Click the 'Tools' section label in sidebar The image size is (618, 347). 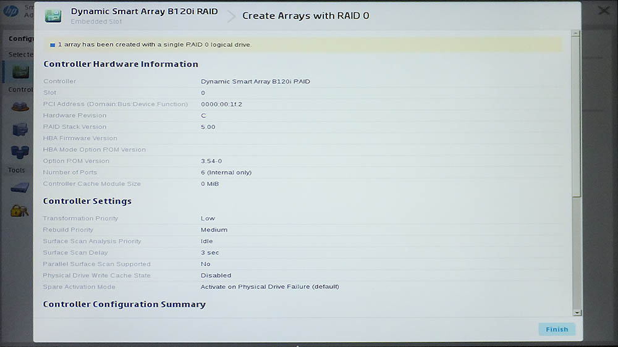(x=16, y=170)
